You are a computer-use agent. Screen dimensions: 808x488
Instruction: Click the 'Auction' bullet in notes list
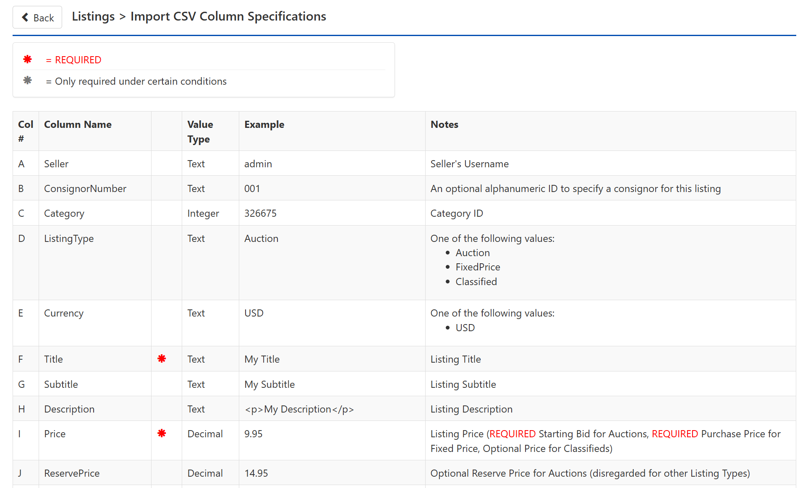pyautogui.click(x=473, y=253)
